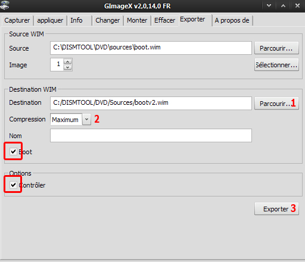Toggle the Boot checkbox

pos(13,152)
